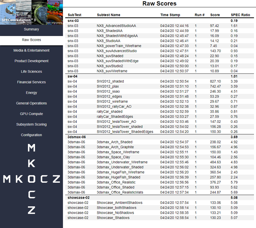The image size is (256, 228).
Task: Select the 3dsmax-06 group header row
Action: click(160, 137)
